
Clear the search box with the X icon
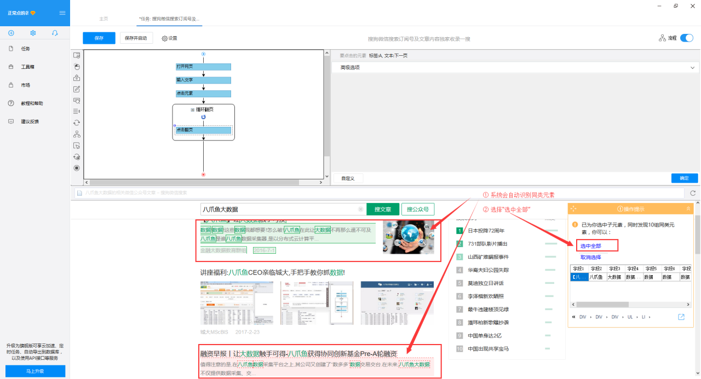(x=361, y=209)
